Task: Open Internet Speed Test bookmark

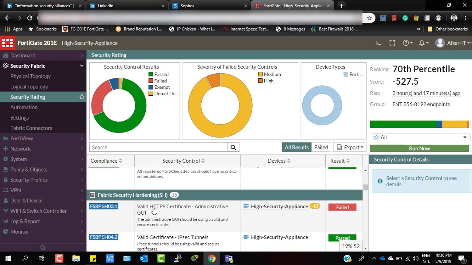Action: click(245, 29)
